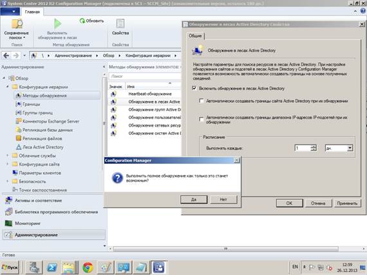The height and width of the screenshot is (275, 367).
Task: Open blue application menu button
Action: pyautogui.click(x=10, y=12)
